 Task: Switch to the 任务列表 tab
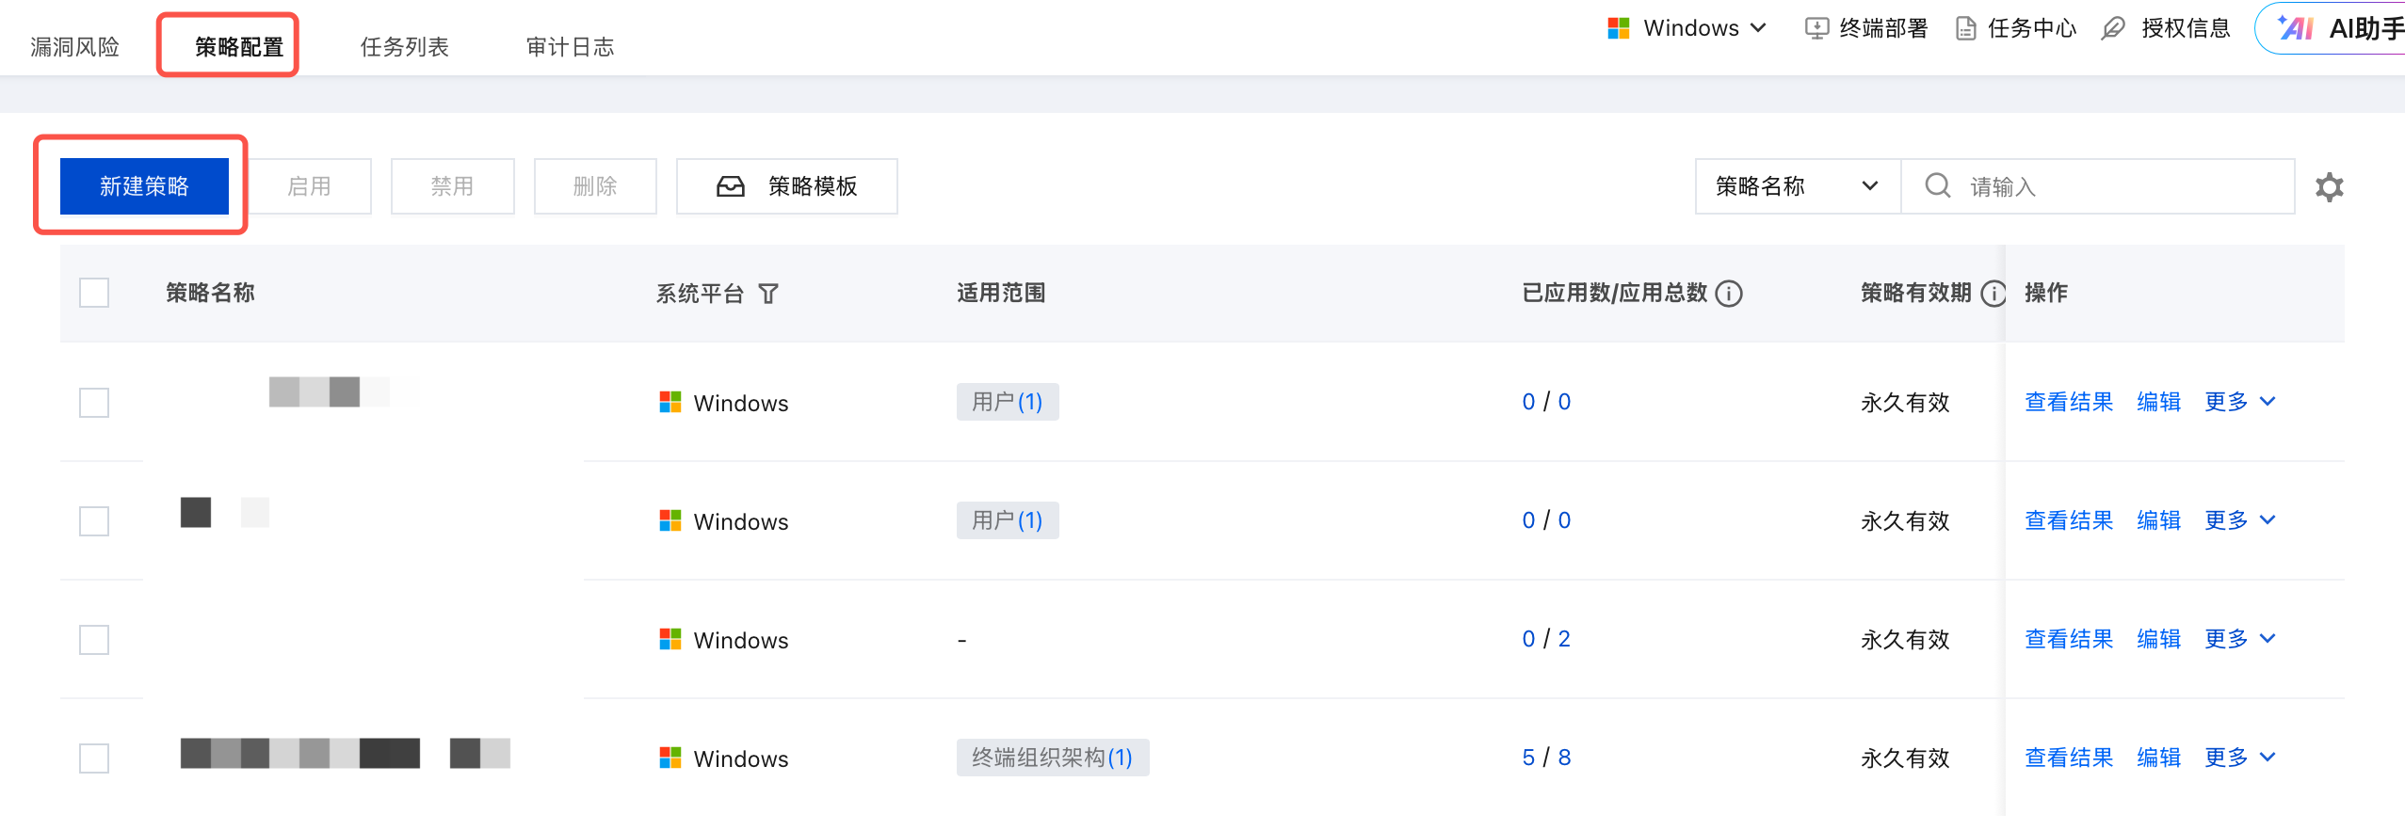(404, 47)
